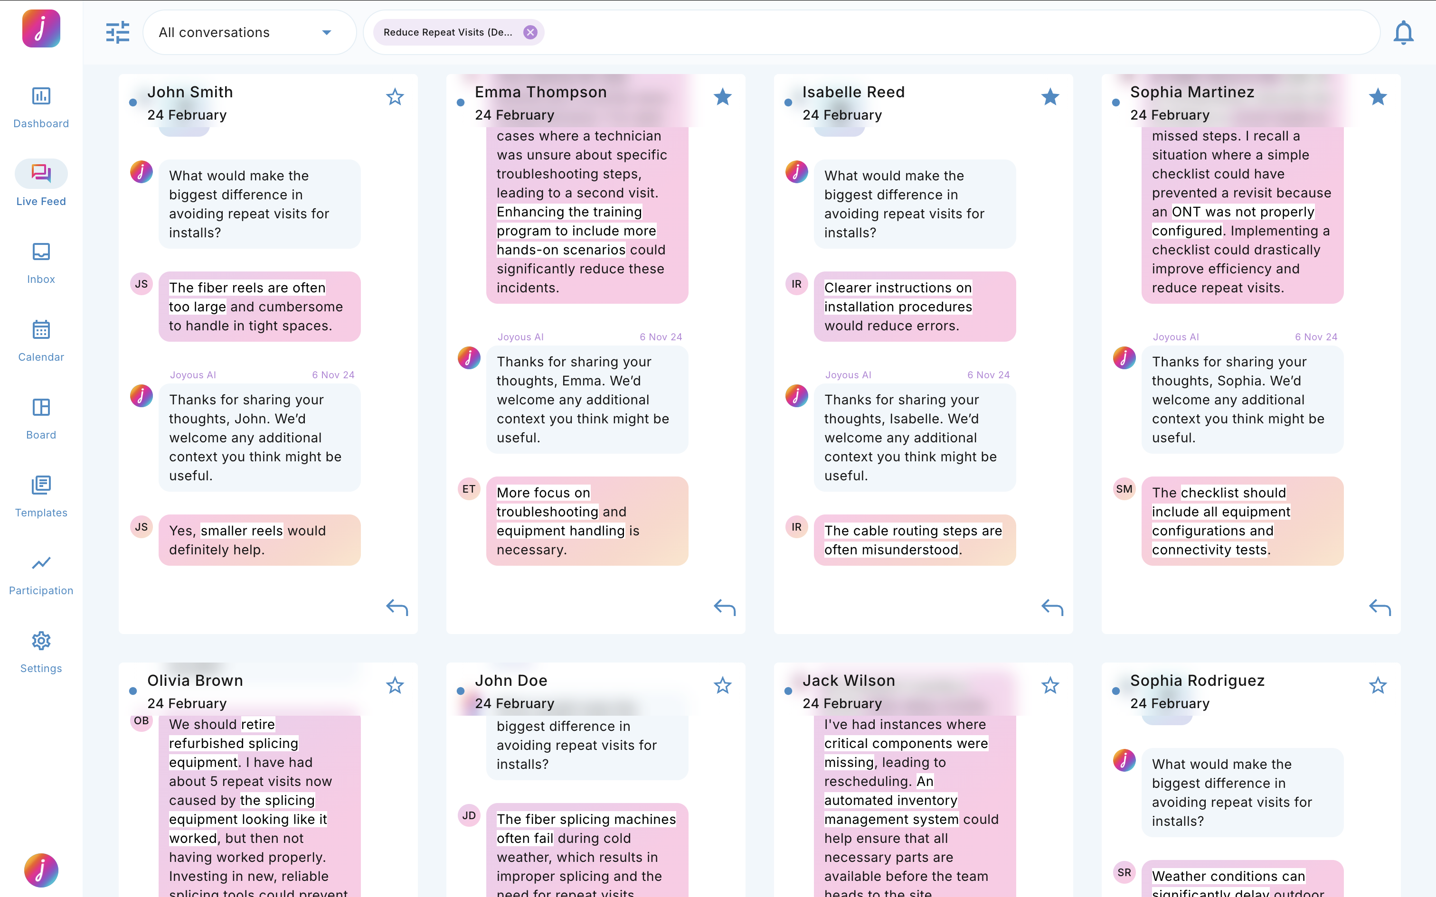
Task: Click the Joyous logo at top left
Action: point(41,28)
